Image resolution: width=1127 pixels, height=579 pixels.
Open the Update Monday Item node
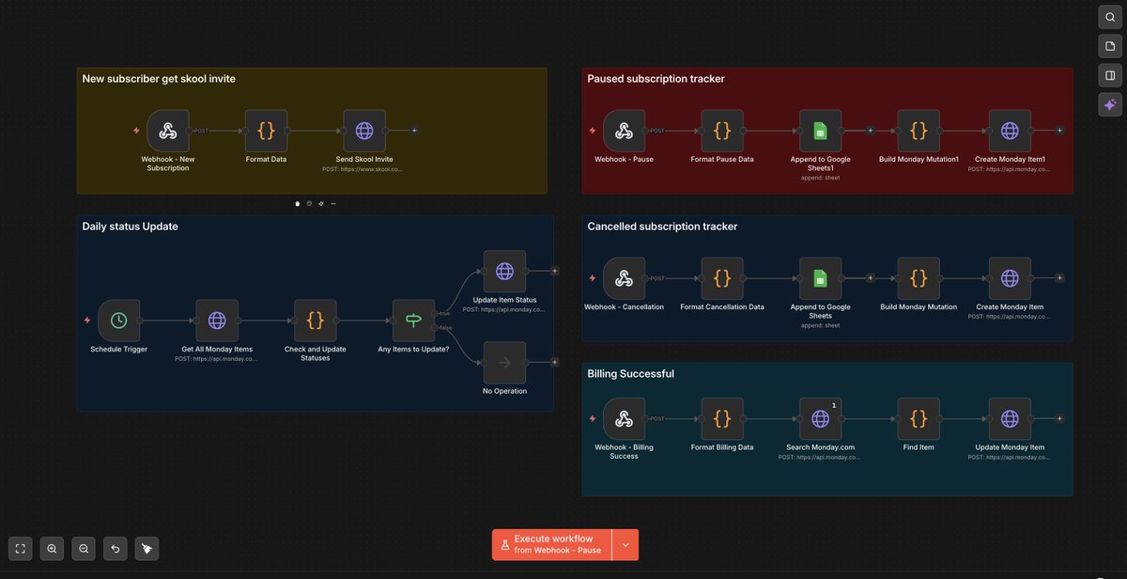[1010, 418]
